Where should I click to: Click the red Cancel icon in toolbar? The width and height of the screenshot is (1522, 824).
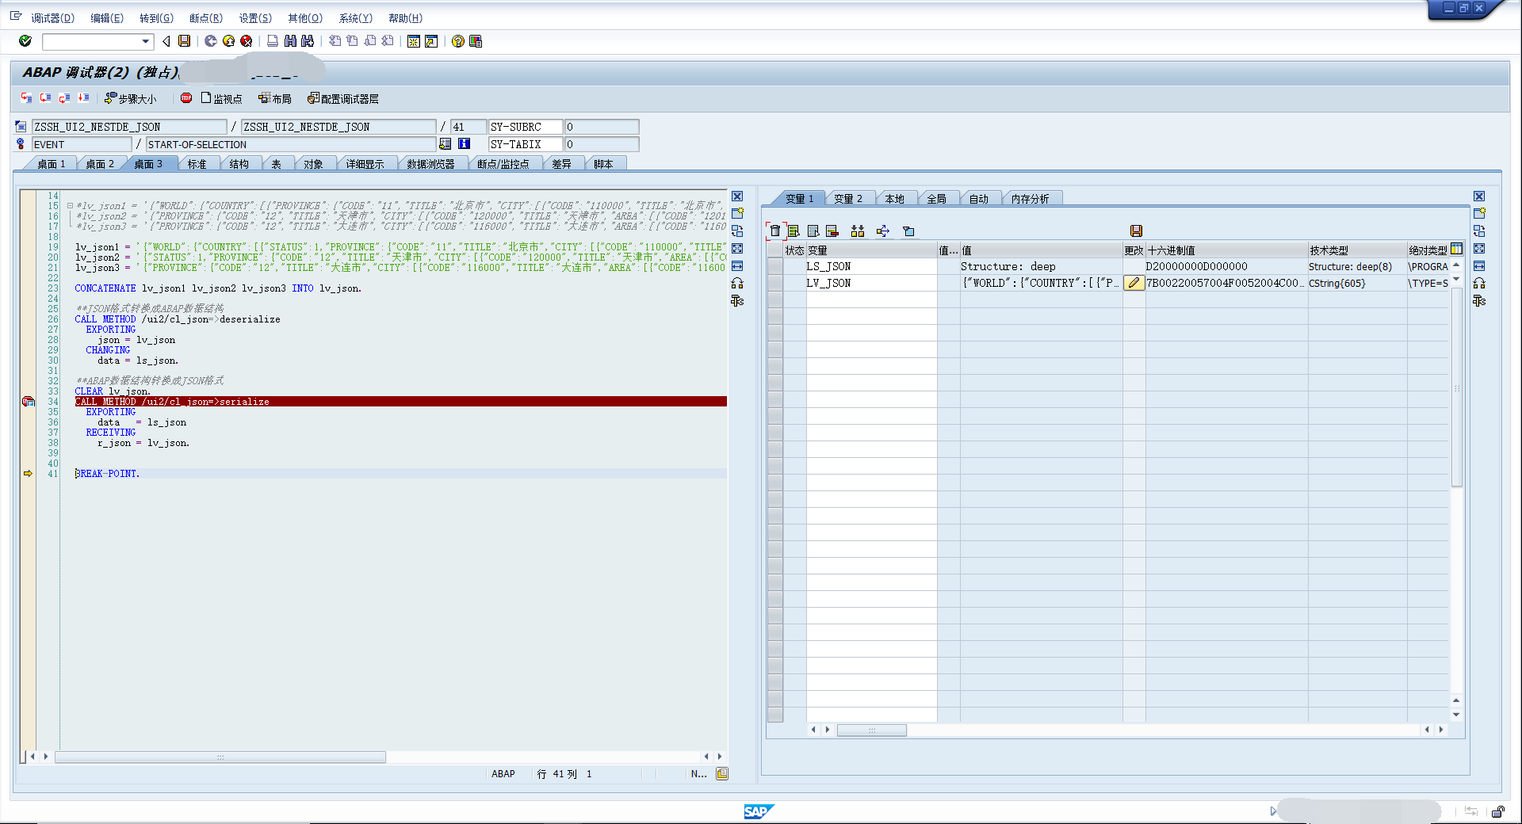point(247,41)
